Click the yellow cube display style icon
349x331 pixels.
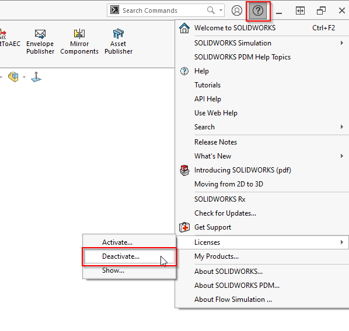click(x=13, y=77)
